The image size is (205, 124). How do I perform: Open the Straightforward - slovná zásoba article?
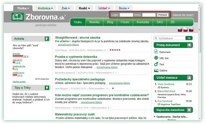click(78, 38)
